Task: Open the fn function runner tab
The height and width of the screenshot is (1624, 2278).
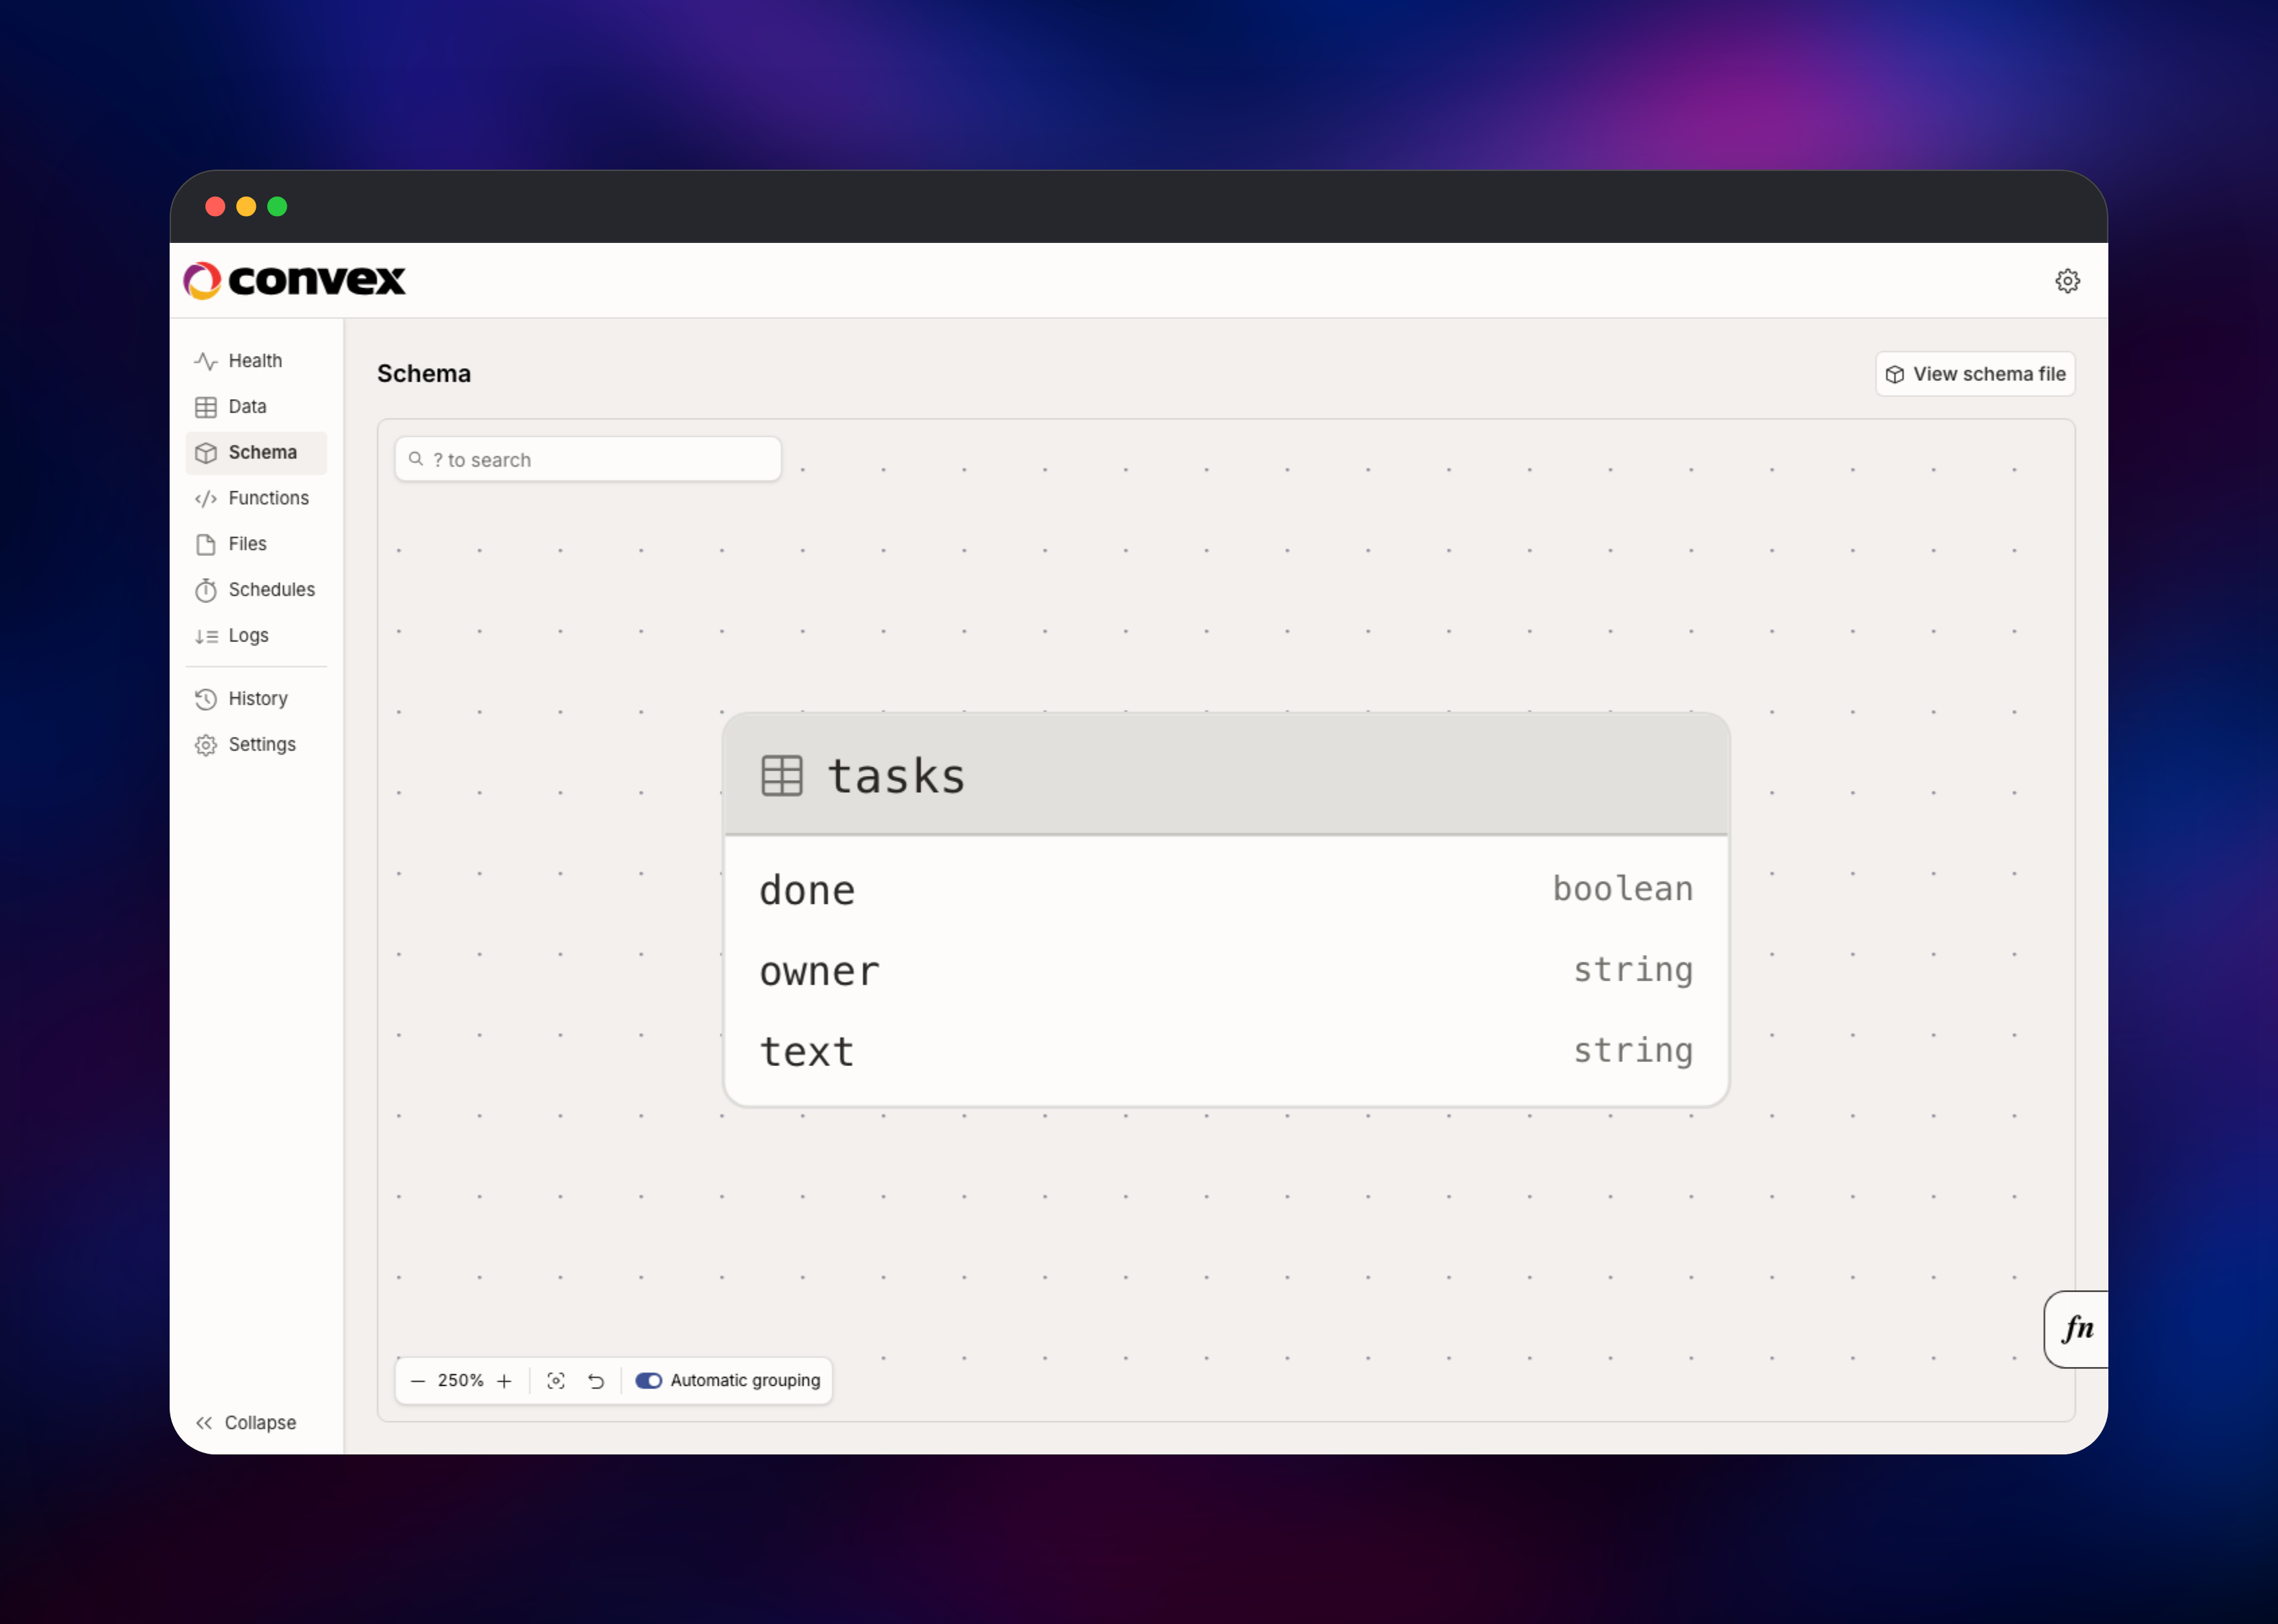Action: (x=2077, y=1329)
